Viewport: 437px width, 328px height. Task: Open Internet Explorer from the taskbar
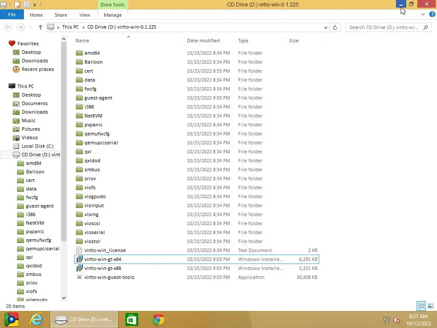[36, 319]
